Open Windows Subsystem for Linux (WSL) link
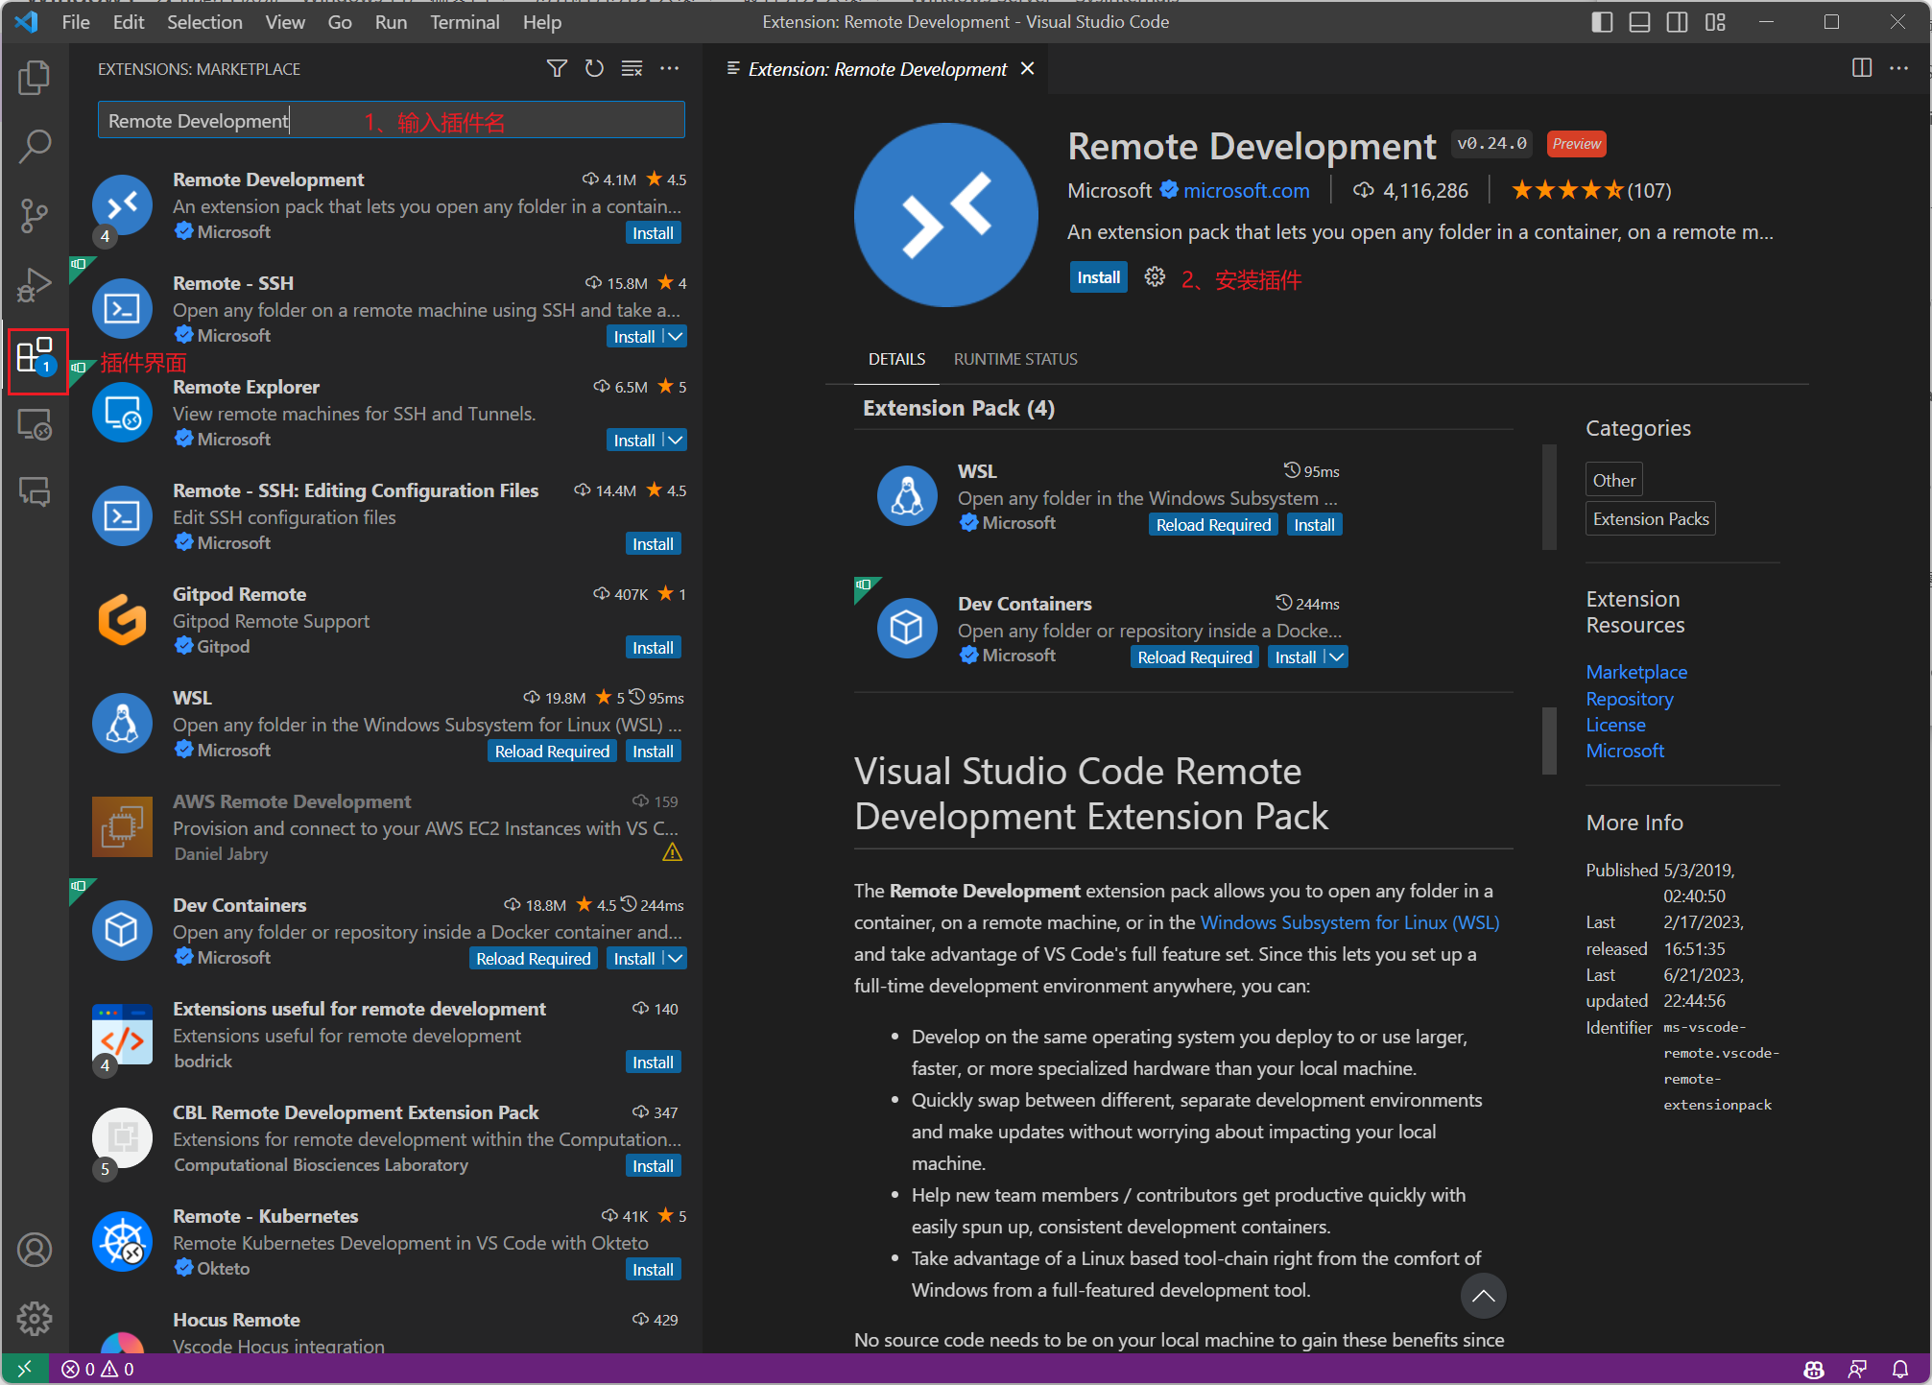Viewport: 1932px width, 1385px height. [x=1349, y=922]
